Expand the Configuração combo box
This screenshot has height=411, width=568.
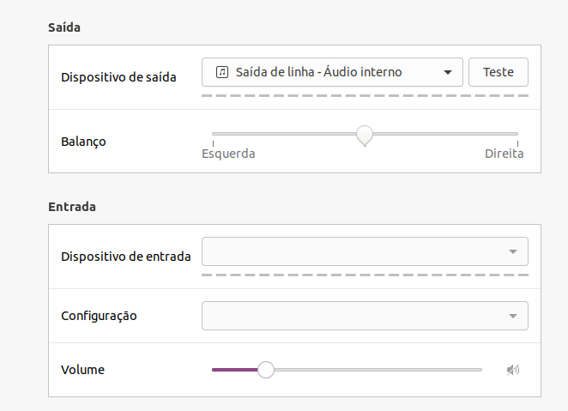pyautogui.click(x=365, y=316)
